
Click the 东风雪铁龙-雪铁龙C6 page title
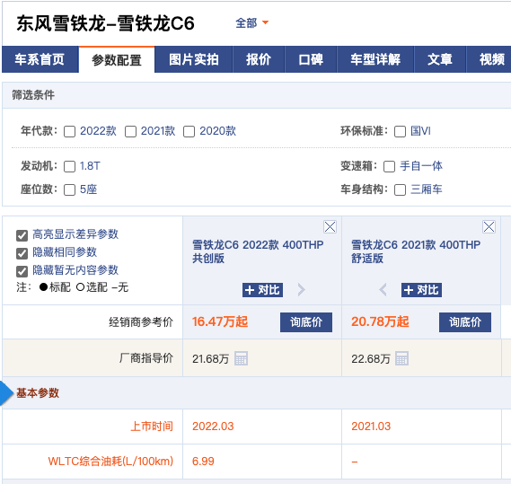tap(105, 23)
